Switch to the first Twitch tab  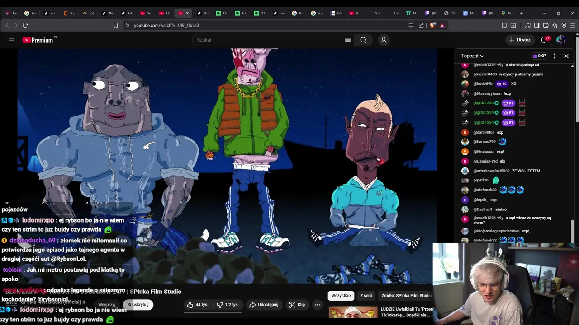pyautogui.click(x=11, y=13)
